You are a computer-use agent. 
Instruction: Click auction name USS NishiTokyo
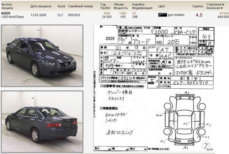(x=13, y=17)
